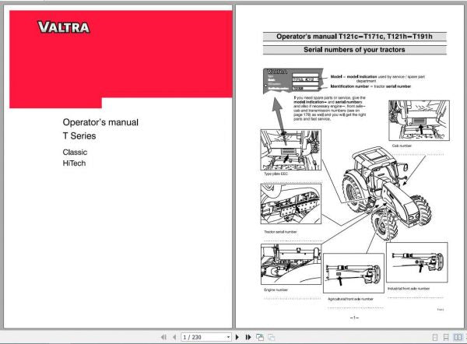Click the Type plate EEC illustration

pos(290,149)
